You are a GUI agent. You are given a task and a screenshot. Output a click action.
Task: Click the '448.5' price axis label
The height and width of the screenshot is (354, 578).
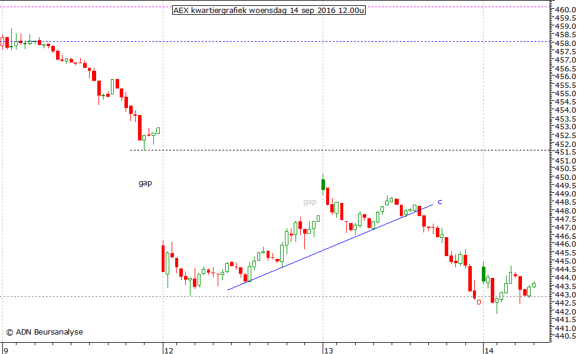click(566, 202)
